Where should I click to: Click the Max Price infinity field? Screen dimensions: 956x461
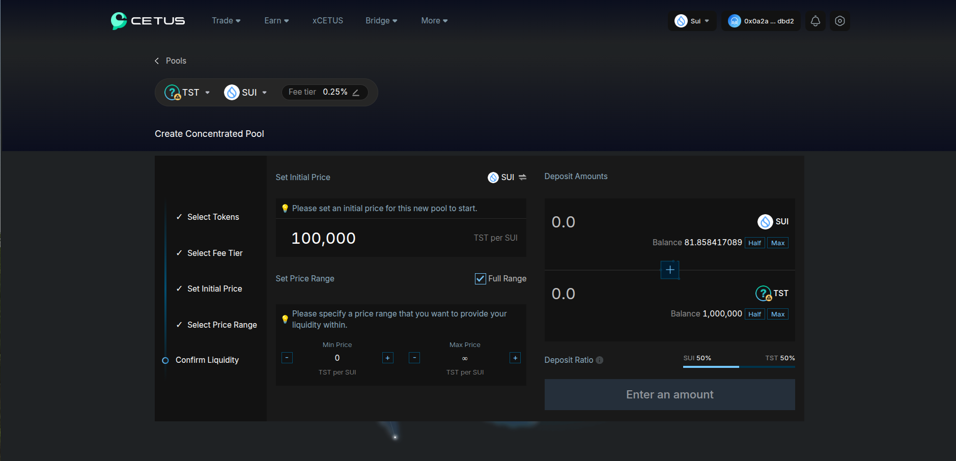tap(465, 358)
